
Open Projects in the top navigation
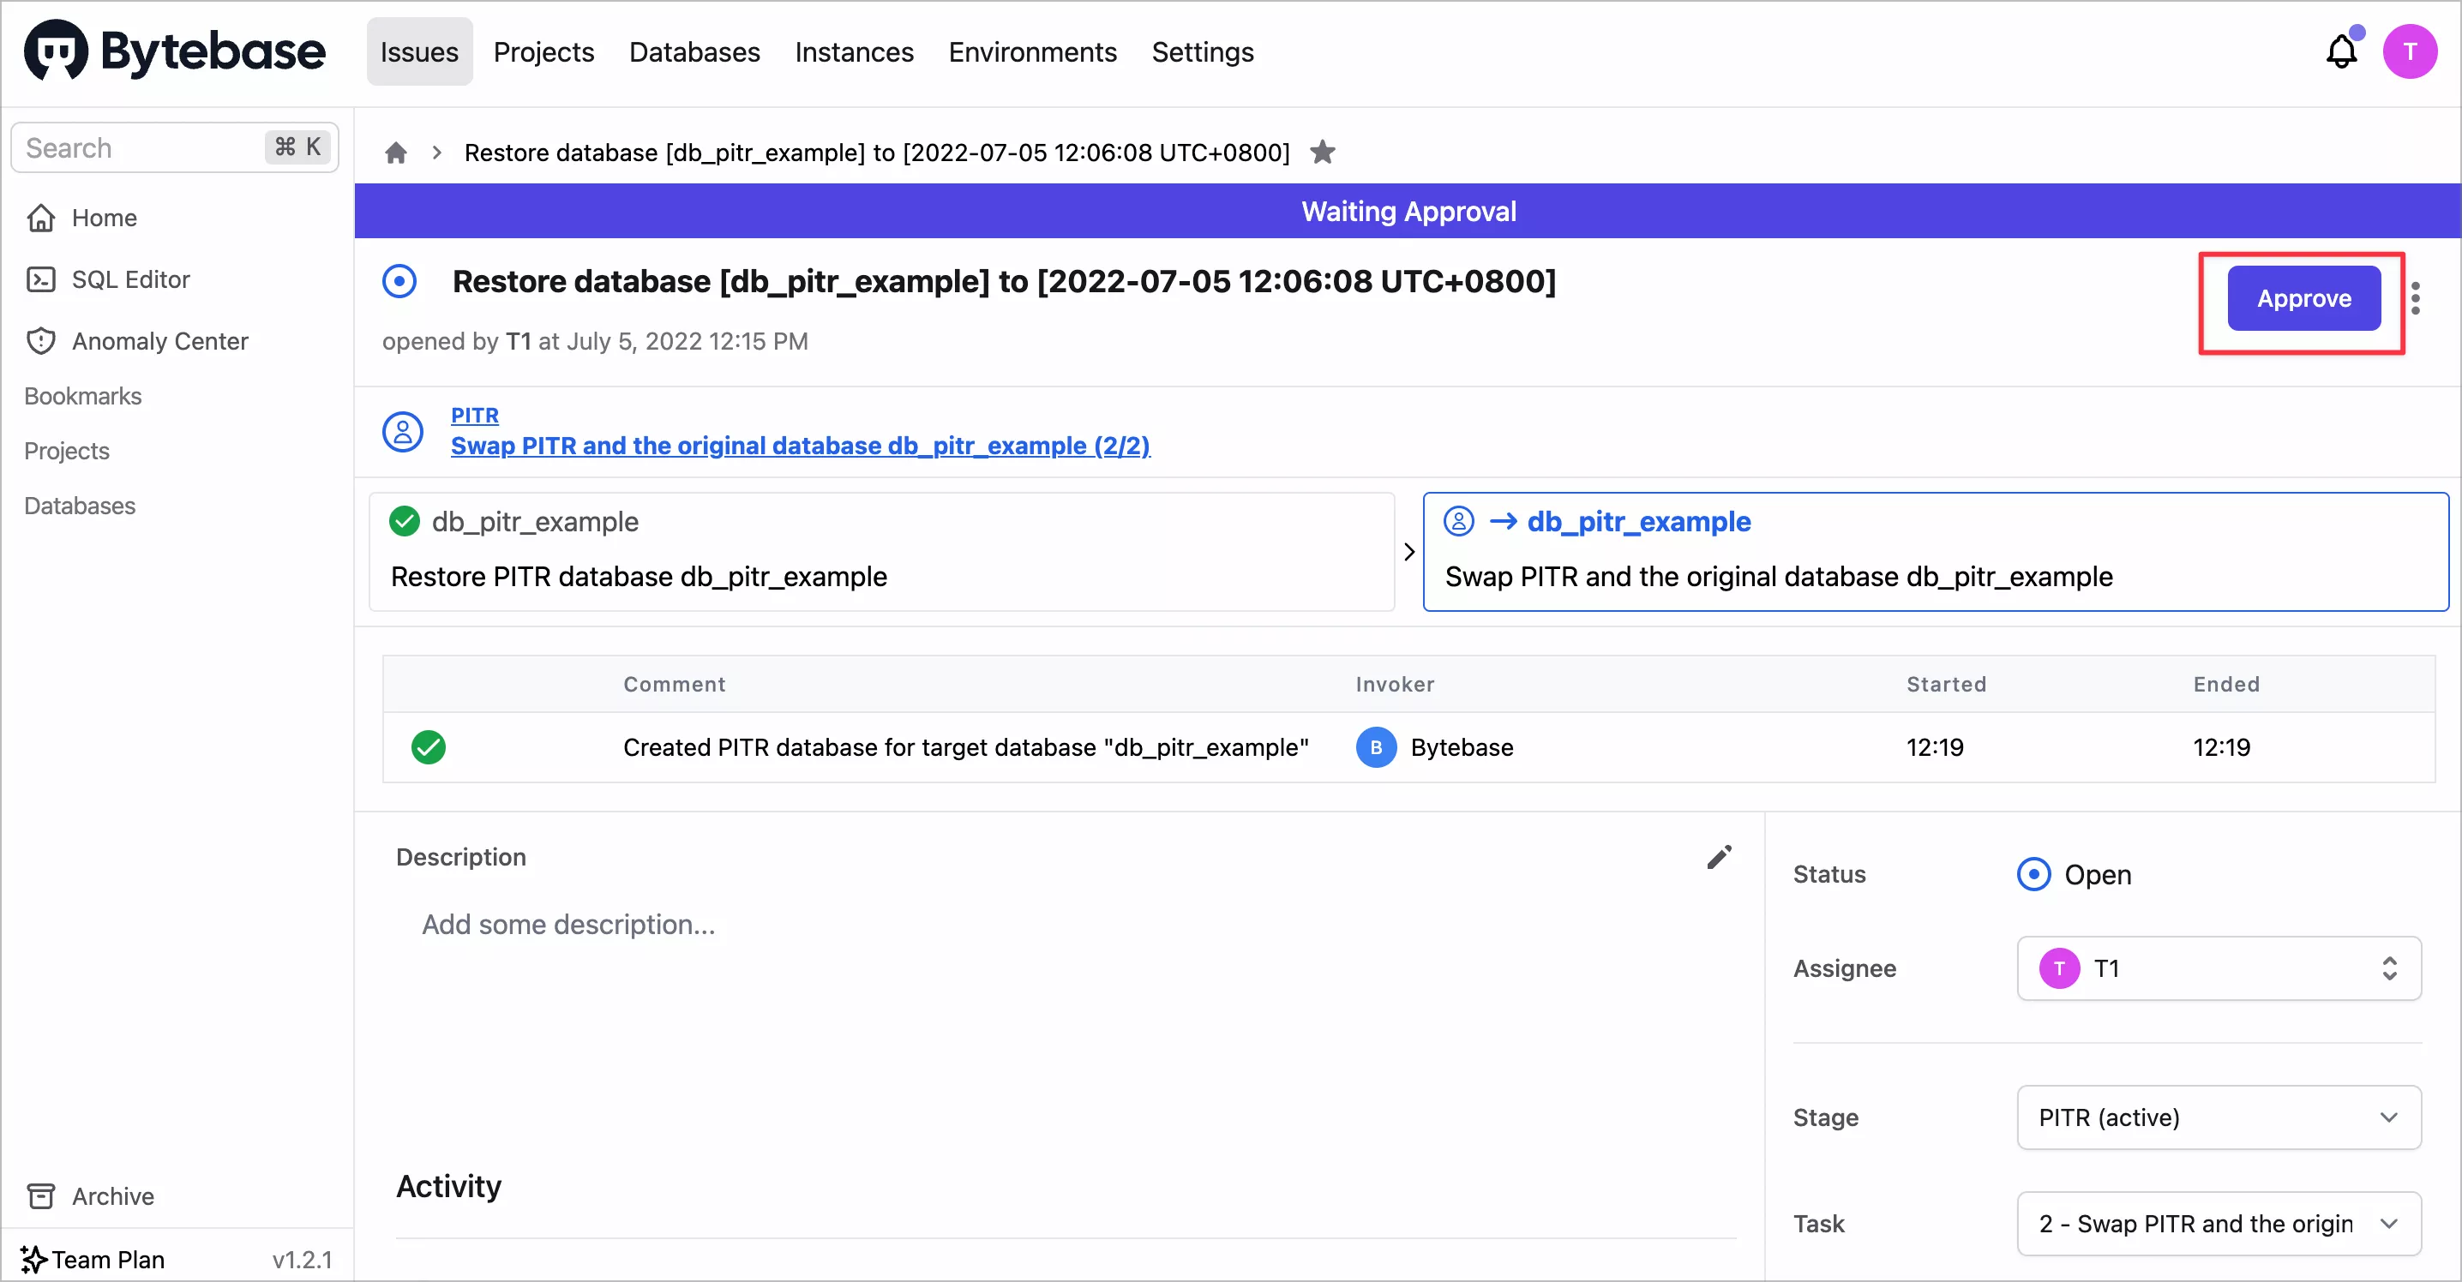(x=543, y=51)
